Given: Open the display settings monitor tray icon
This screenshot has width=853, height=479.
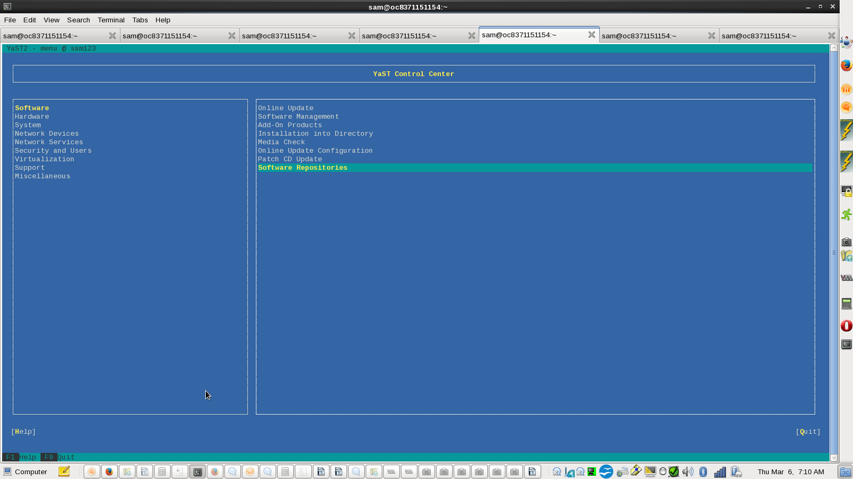Looking at the screenshot, I should click(650, 472).
